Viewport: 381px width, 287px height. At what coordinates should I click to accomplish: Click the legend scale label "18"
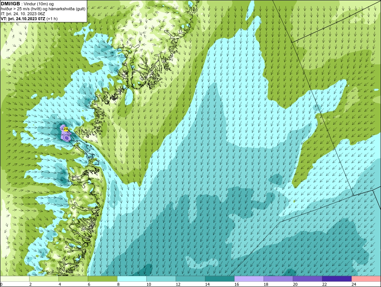coord(266,284)
